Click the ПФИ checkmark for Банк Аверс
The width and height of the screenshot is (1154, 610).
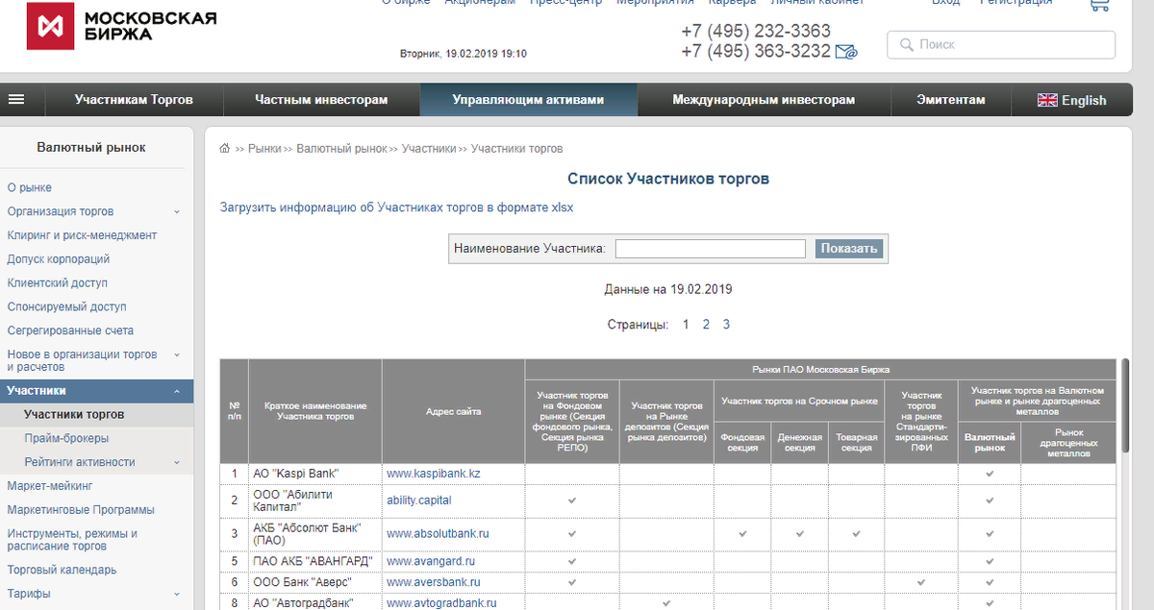(x=921, y=582)
